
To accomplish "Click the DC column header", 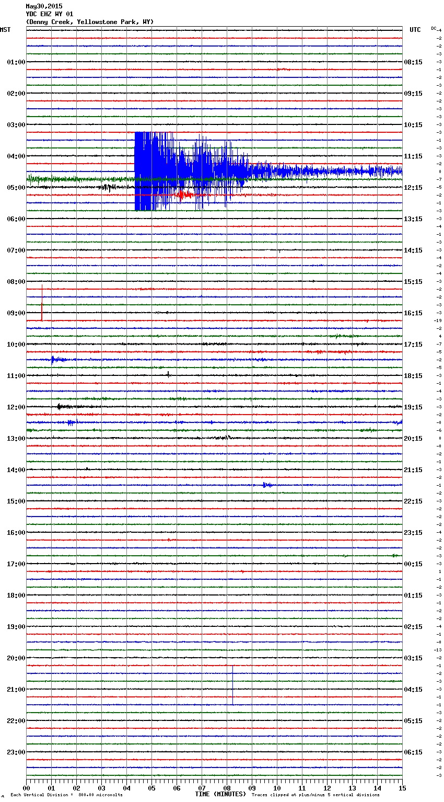I will click(434, 28).
